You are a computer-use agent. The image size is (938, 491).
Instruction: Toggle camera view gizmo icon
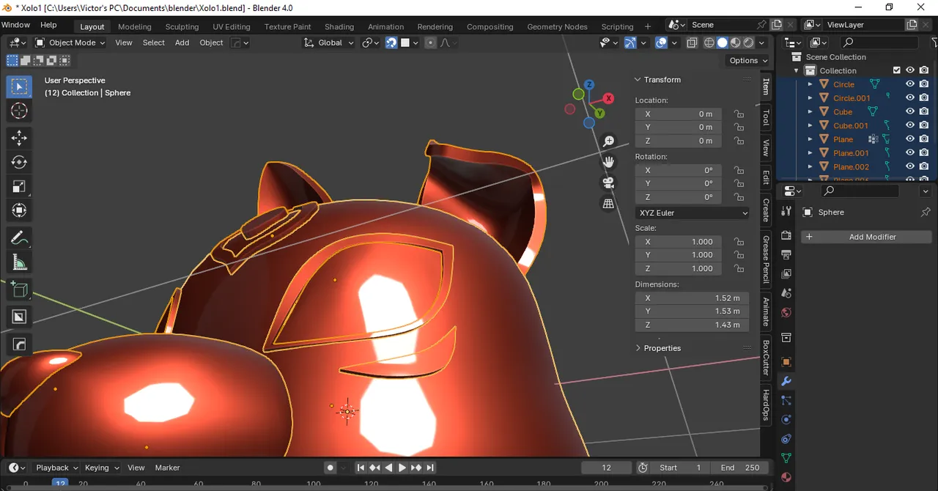click(608, 182)
